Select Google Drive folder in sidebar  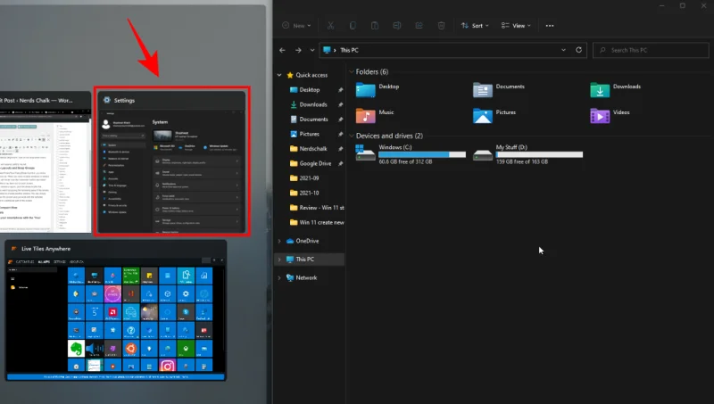314,163
